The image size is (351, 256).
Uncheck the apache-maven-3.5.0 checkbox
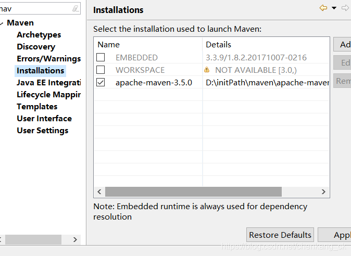[101, 82]
